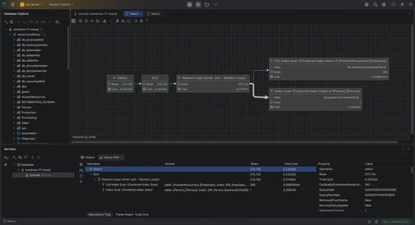Zoom in on the diagram

[x=80, y=21]
